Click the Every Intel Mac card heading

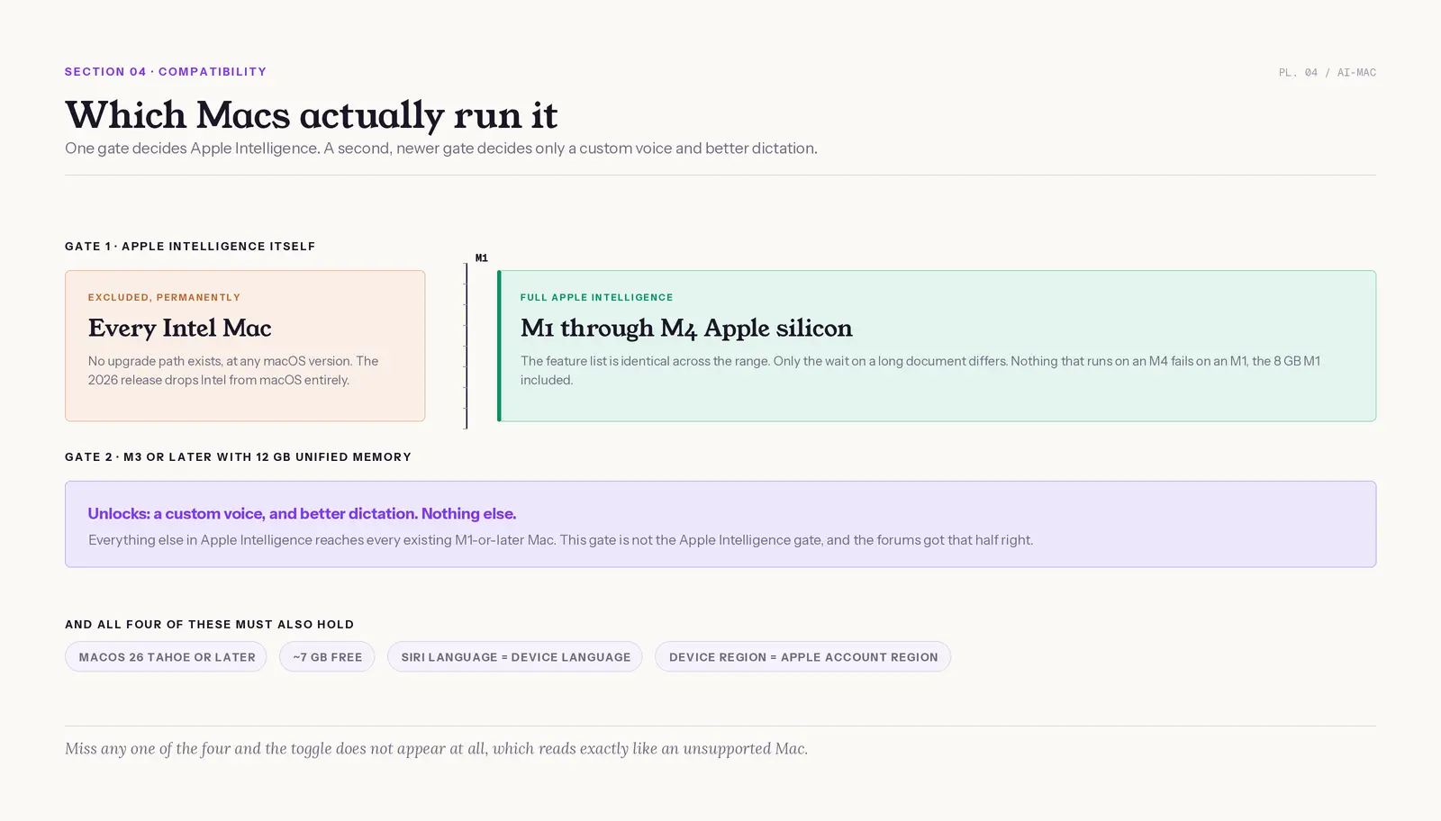[x=180, y=328]
